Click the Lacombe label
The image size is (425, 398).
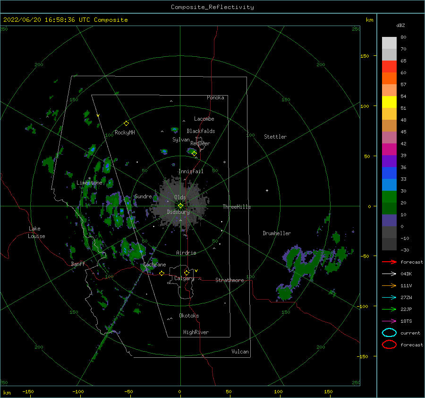click(x=204, y=119)
